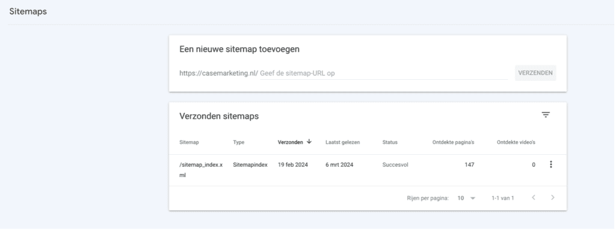Go to the next page of sitemaps
This screenshot has width=616, height=231.
click(553, 198)
